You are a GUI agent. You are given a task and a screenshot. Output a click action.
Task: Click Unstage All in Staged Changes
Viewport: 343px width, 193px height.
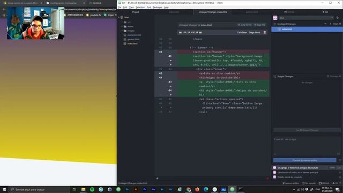pyautogui.click(x=334, y=76)
